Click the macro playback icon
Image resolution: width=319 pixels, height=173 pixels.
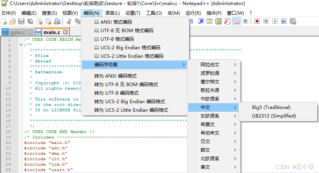pyautogui.click(x=275, y=21)
